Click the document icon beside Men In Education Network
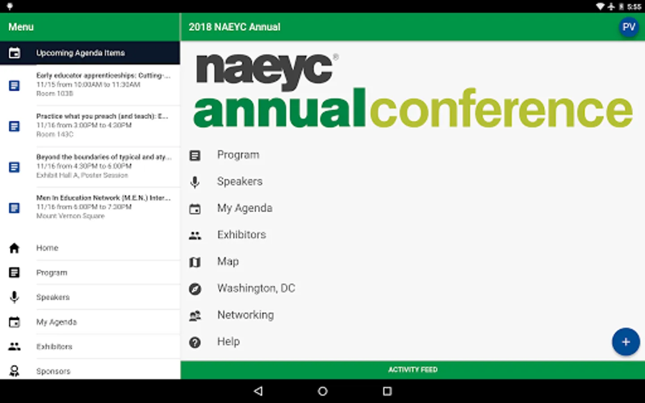645x403 pixels. coord(14,208)
